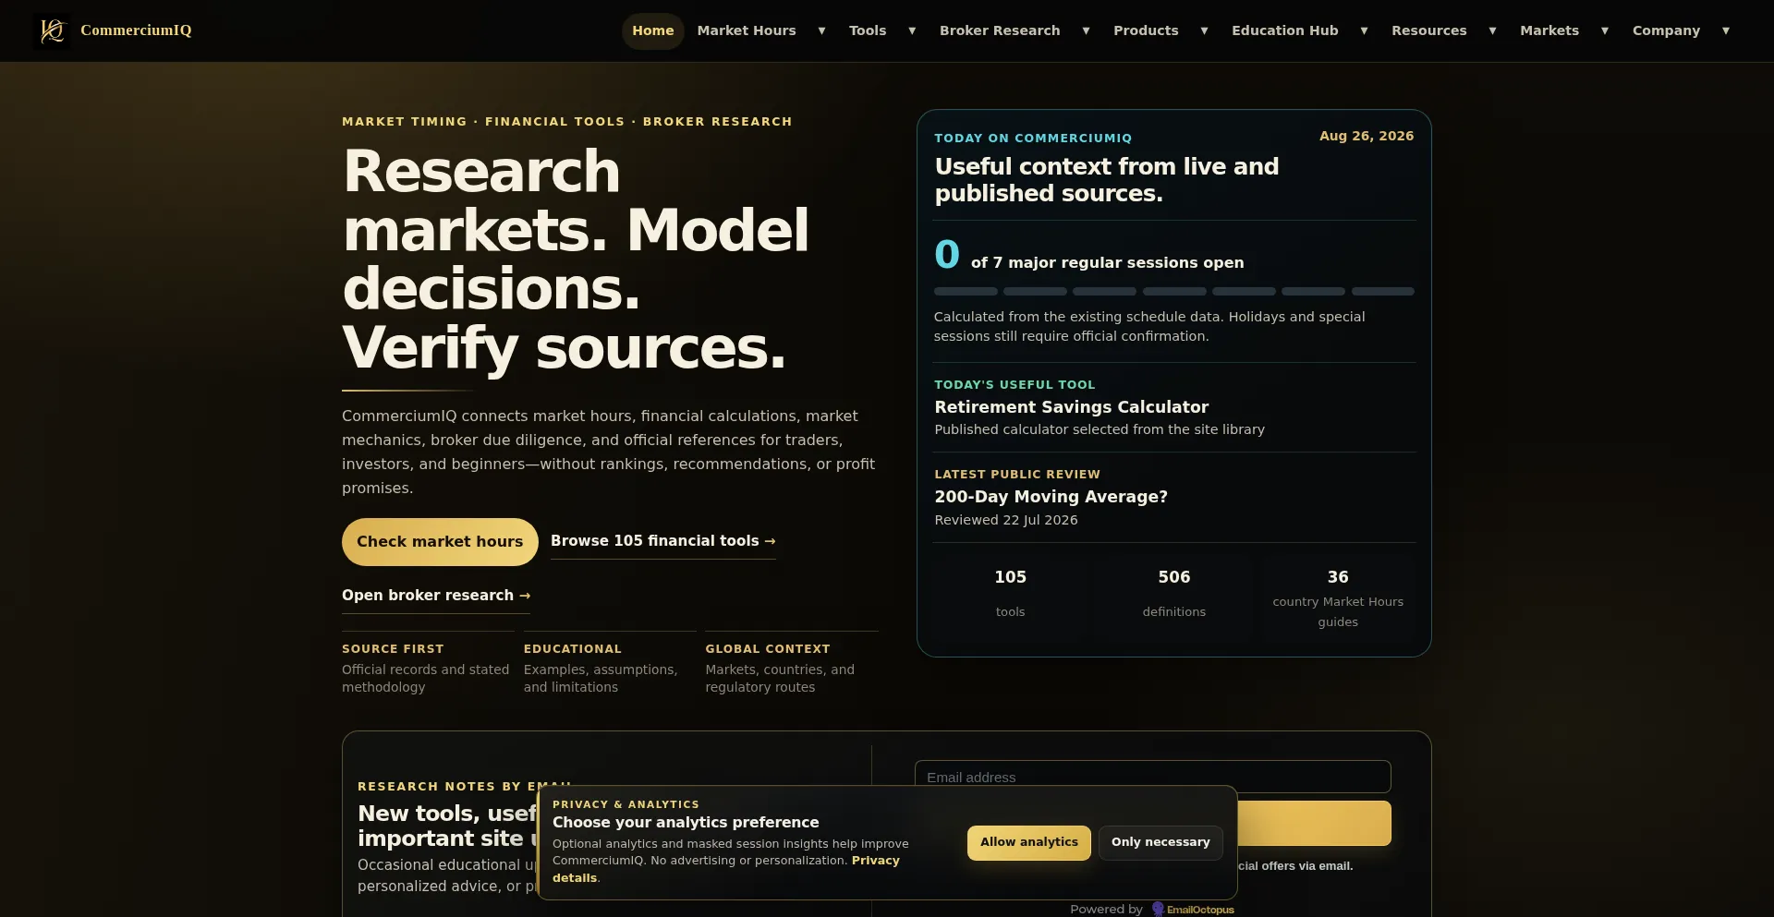Click the GLOBAL CONTEXT heading
Screen dimensions: 1774x917
pyautogui.click(x=768, y=649)
